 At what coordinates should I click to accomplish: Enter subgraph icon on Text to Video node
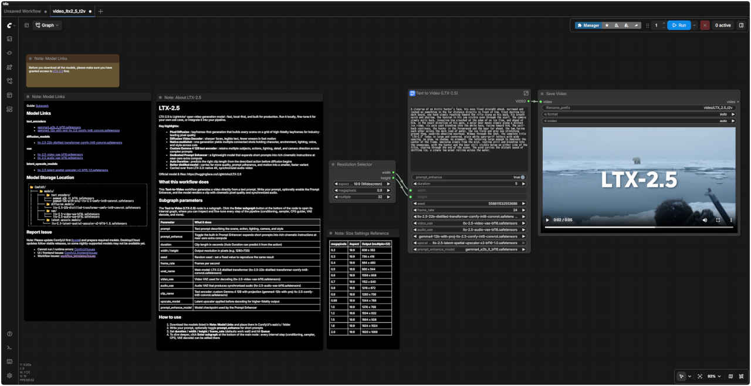[526, 93]
